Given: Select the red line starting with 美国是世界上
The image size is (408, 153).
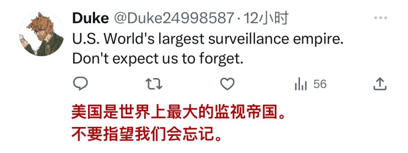Looking at the screenshot, I should coord(179,113).
